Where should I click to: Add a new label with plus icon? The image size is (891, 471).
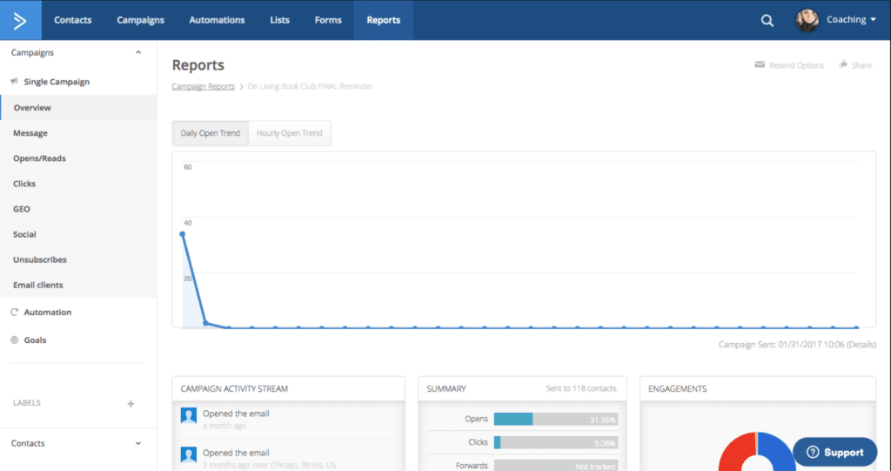[131, 403]
